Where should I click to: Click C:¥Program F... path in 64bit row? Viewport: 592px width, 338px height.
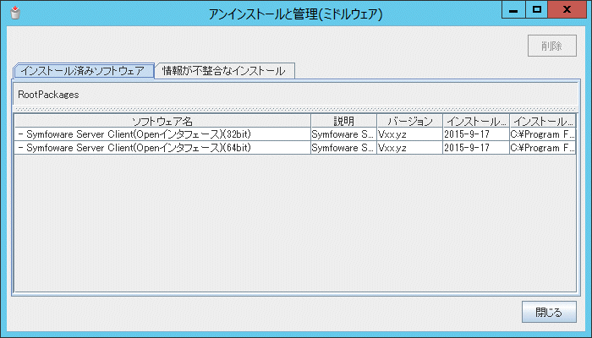543,148
